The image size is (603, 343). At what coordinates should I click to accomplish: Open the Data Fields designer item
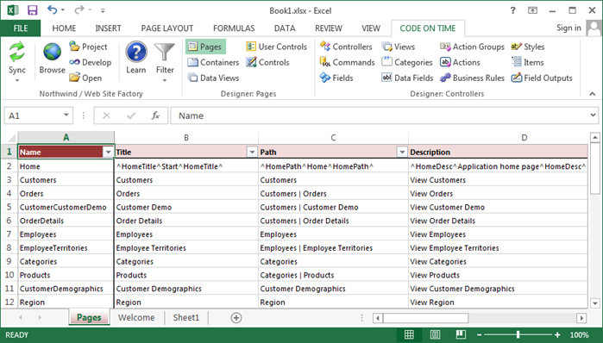[407, 78]
